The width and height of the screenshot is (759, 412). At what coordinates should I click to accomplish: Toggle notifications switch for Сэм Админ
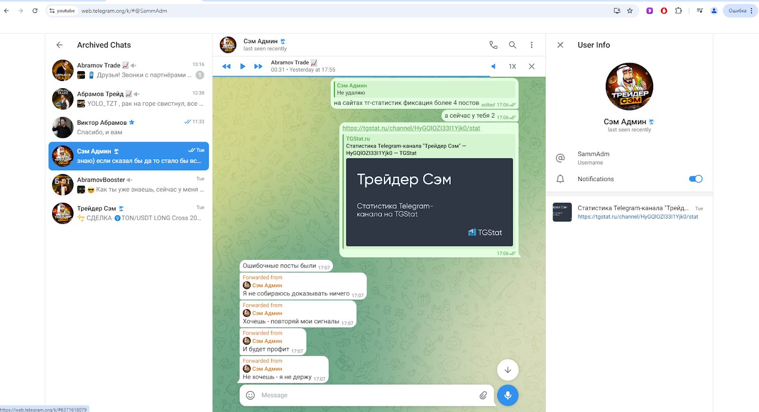pos(695,179)
